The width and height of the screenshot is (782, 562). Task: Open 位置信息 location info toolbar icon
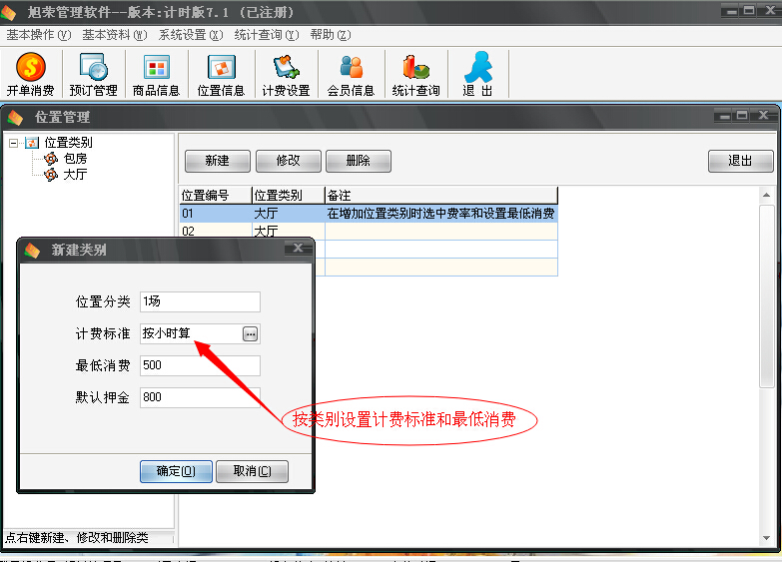point(221,74)
